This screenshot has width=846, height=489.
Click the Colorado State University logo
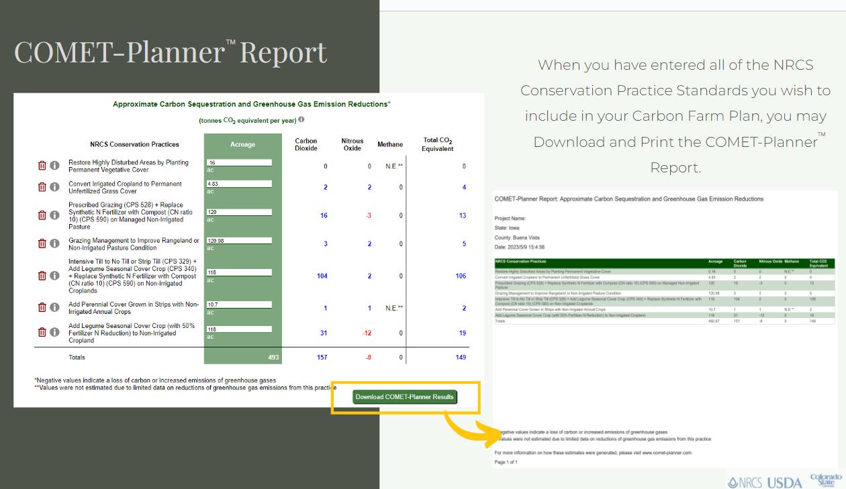825,480
